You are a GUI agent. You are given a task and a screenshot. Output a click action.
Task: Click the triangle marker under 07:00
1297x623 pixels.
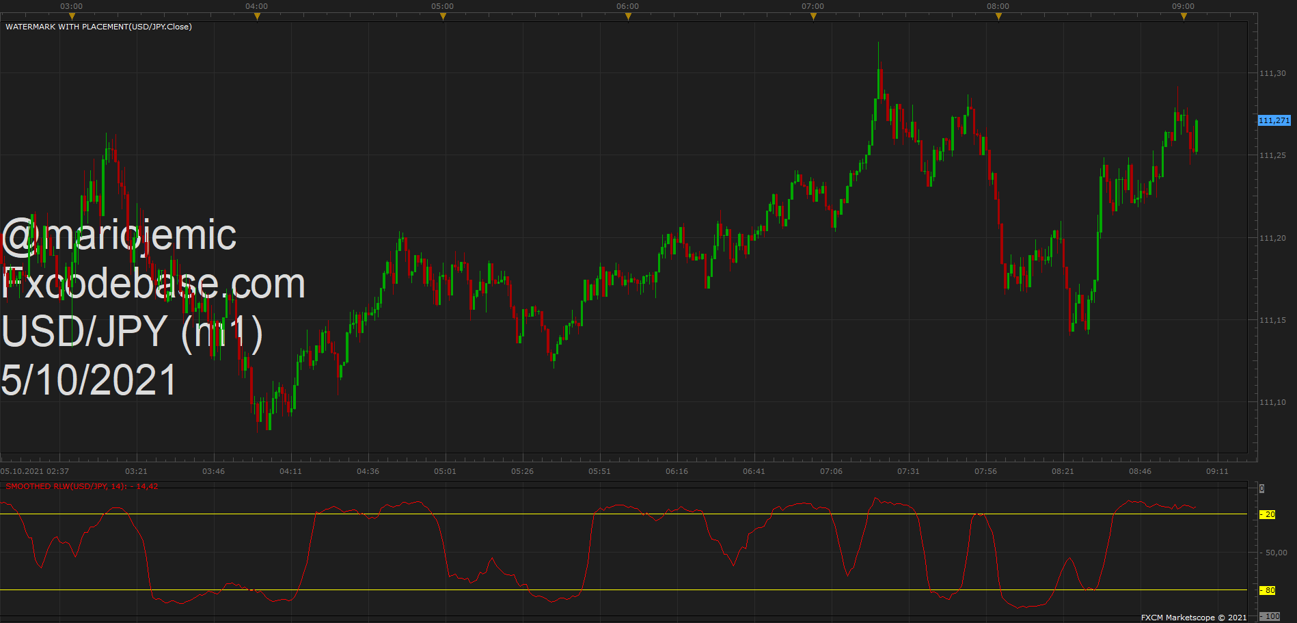click(x=813, y=16)
